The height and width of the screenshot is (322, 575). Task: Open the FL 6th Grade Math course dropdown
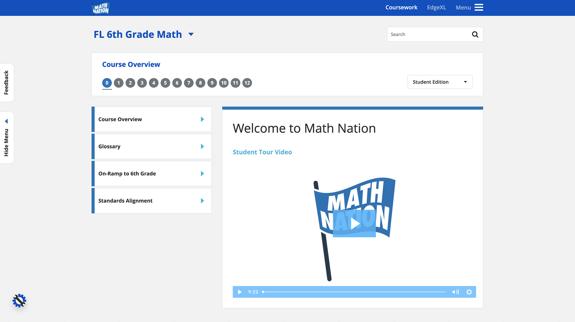(191, 34)
